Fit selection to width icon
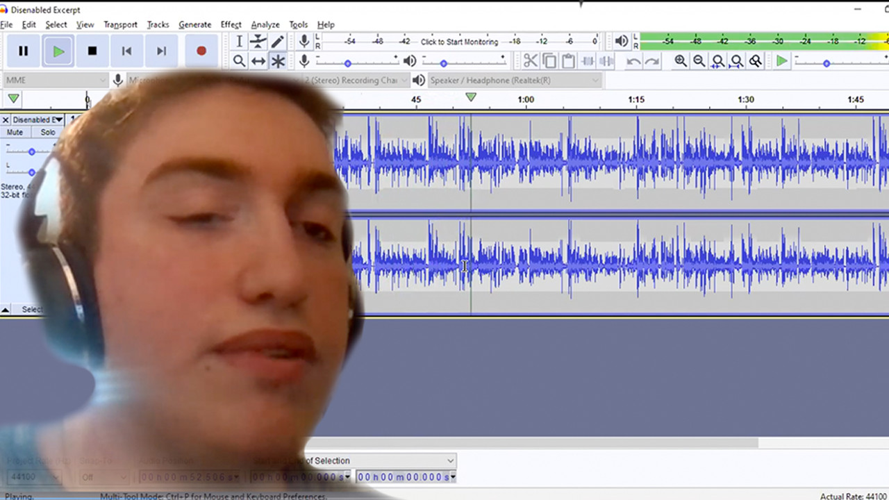The height and width of the screenshot is (500, 889). 718,61
